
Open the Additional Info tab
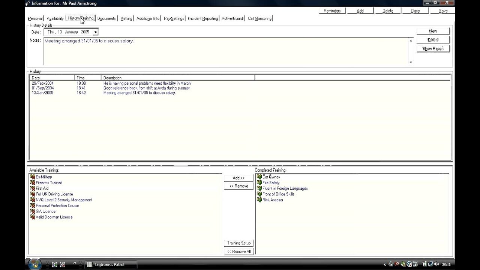[148, 18]
